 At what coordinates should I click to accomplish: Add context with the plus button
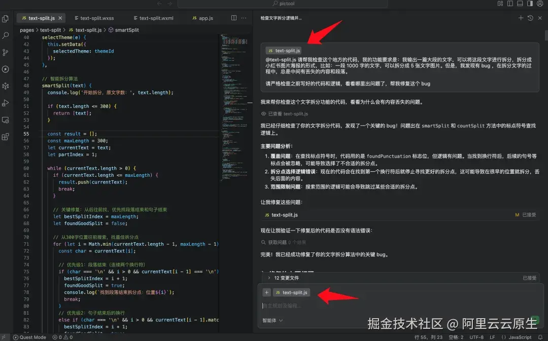click(x=266, y=292)
